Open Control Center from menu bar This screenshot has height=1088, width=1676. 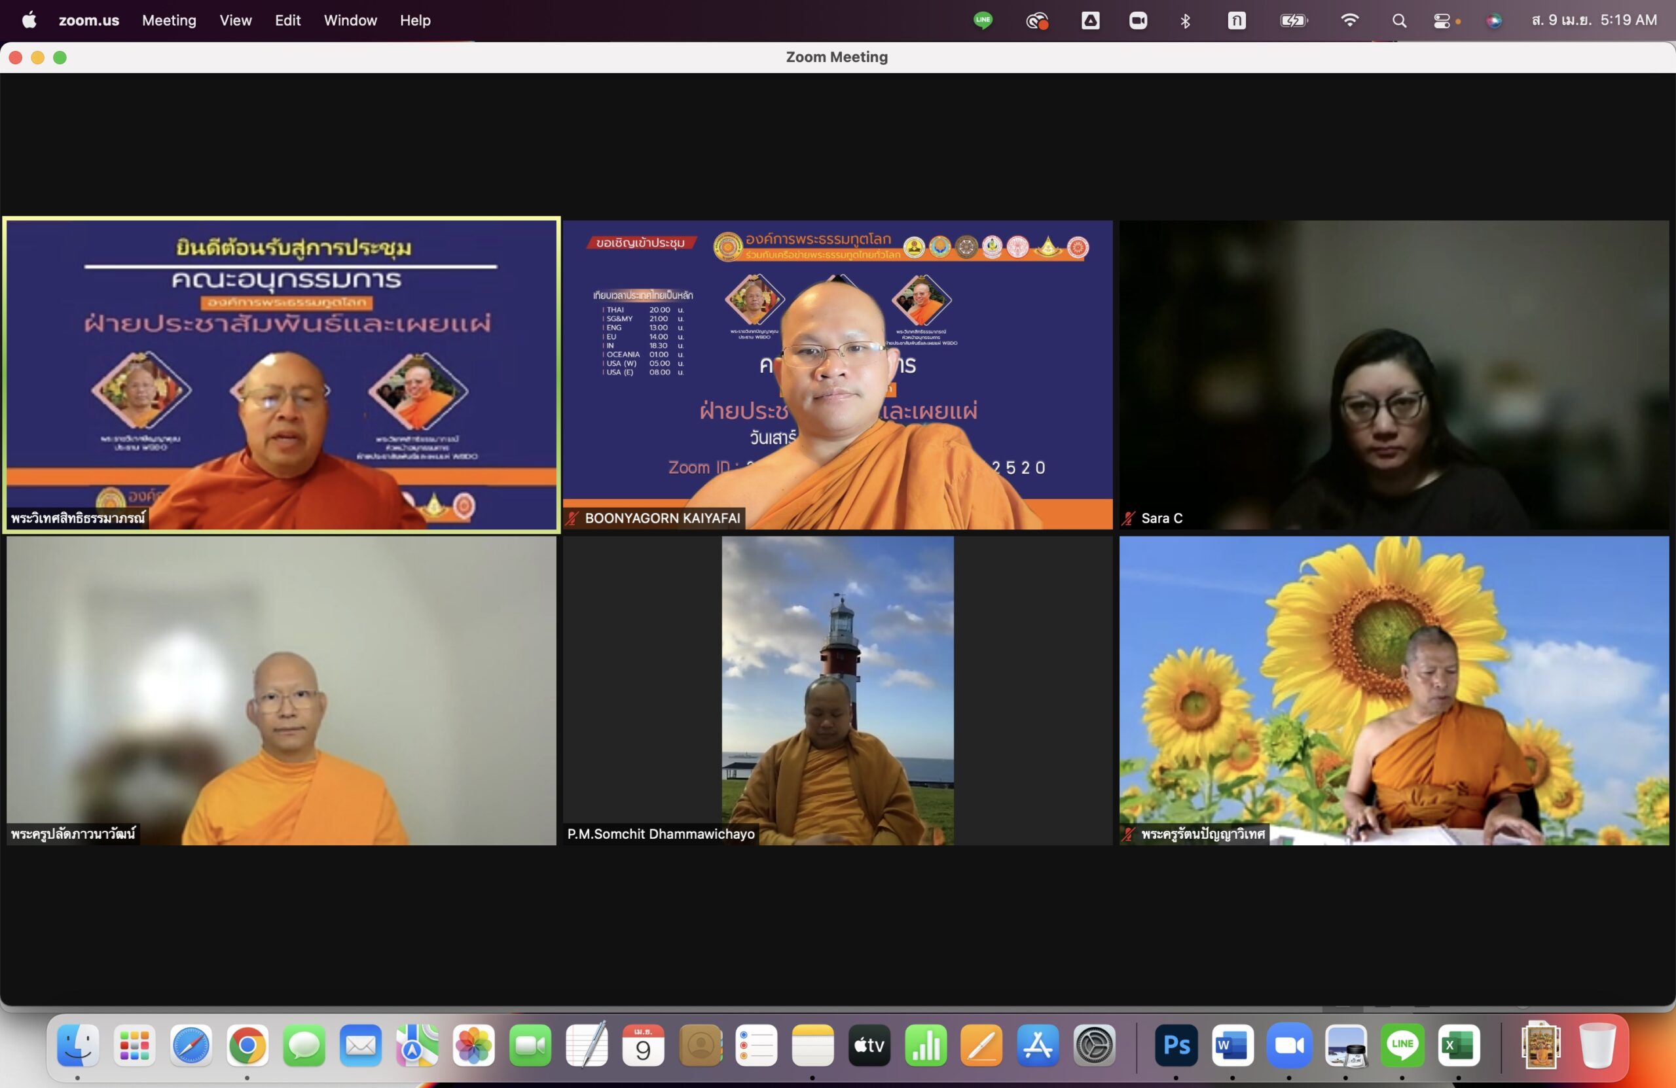pyautogui.click(x=1442, y=20)
